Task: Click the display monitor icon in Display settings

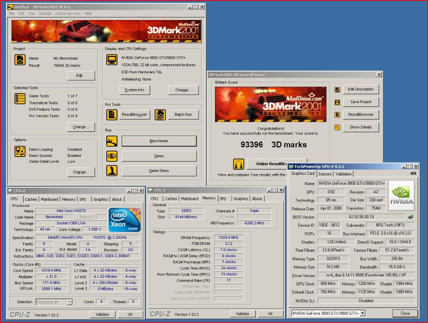Action: 111,60
